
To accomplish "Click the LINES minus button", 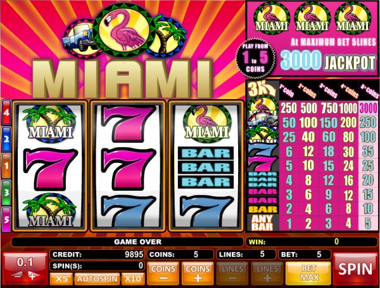I will [232, 273].
